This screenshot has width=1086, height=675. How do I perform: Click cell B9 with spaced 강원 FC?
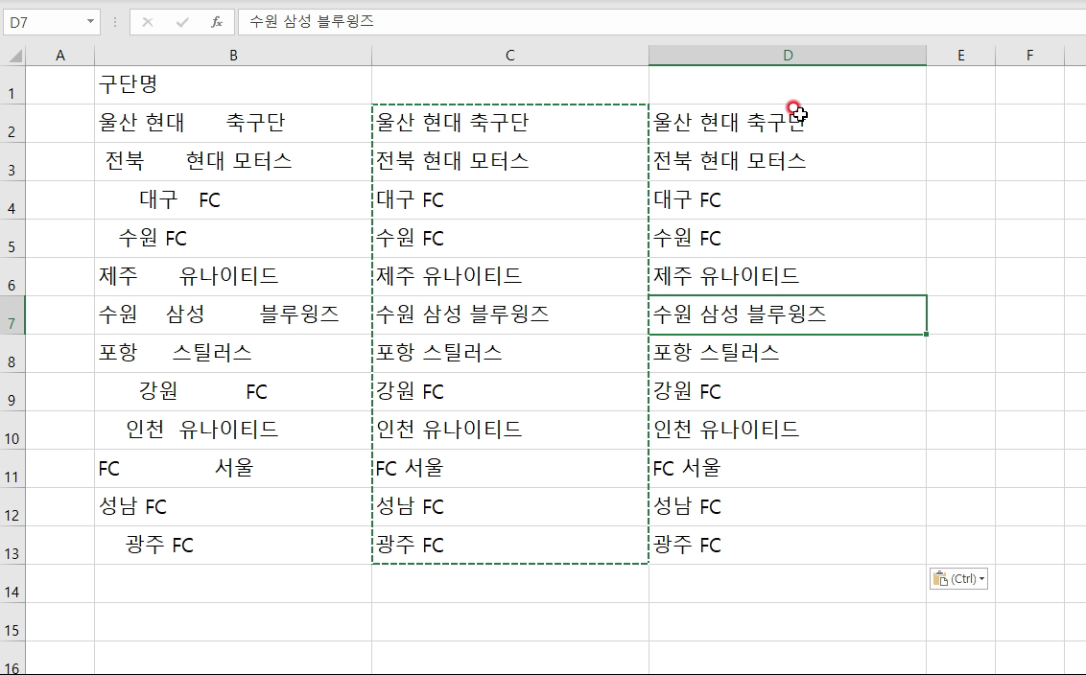pyautogui.click(x=233, y=392)
